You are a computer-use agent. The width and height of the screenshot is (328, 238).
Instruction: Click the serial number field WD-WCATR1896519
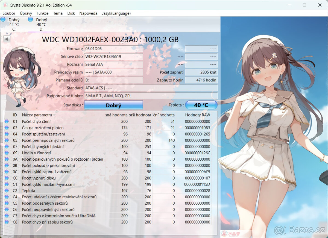(114, 57)
